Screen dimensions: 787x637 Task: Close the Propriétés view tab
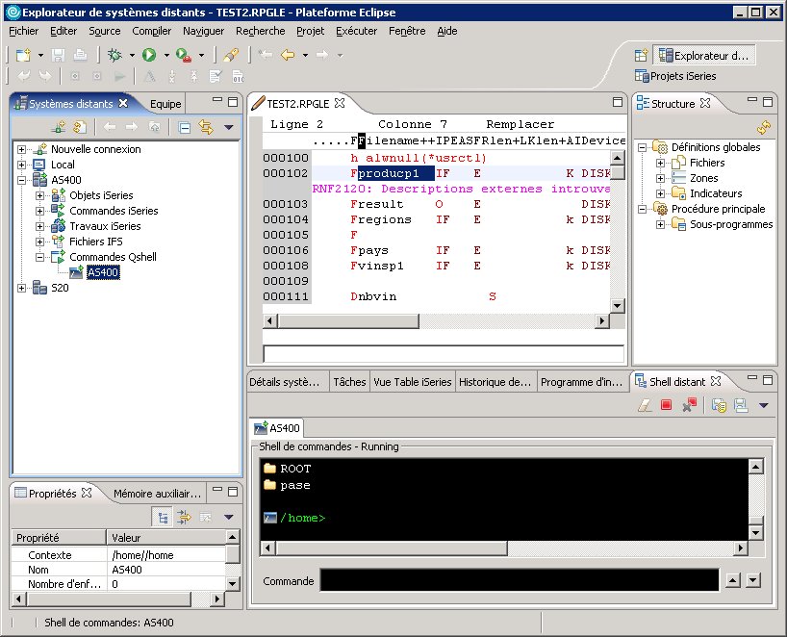[x=87, y=493]
